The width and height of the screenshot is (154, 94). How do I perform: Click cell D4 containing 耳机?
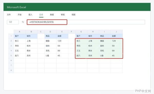pyautogui.click(x=50, y=51)
